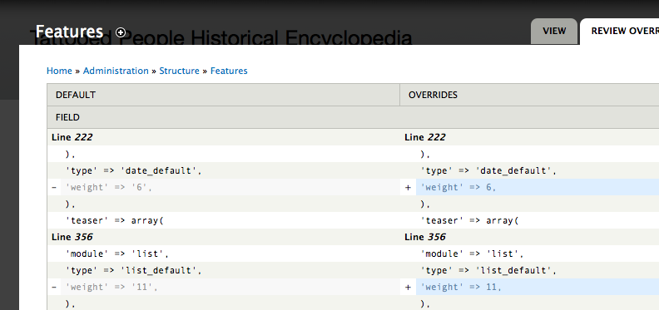Open the Review Overrides tab
This screenshot has width=659, height=310.
pyautogui.click(x=620, y=31)
